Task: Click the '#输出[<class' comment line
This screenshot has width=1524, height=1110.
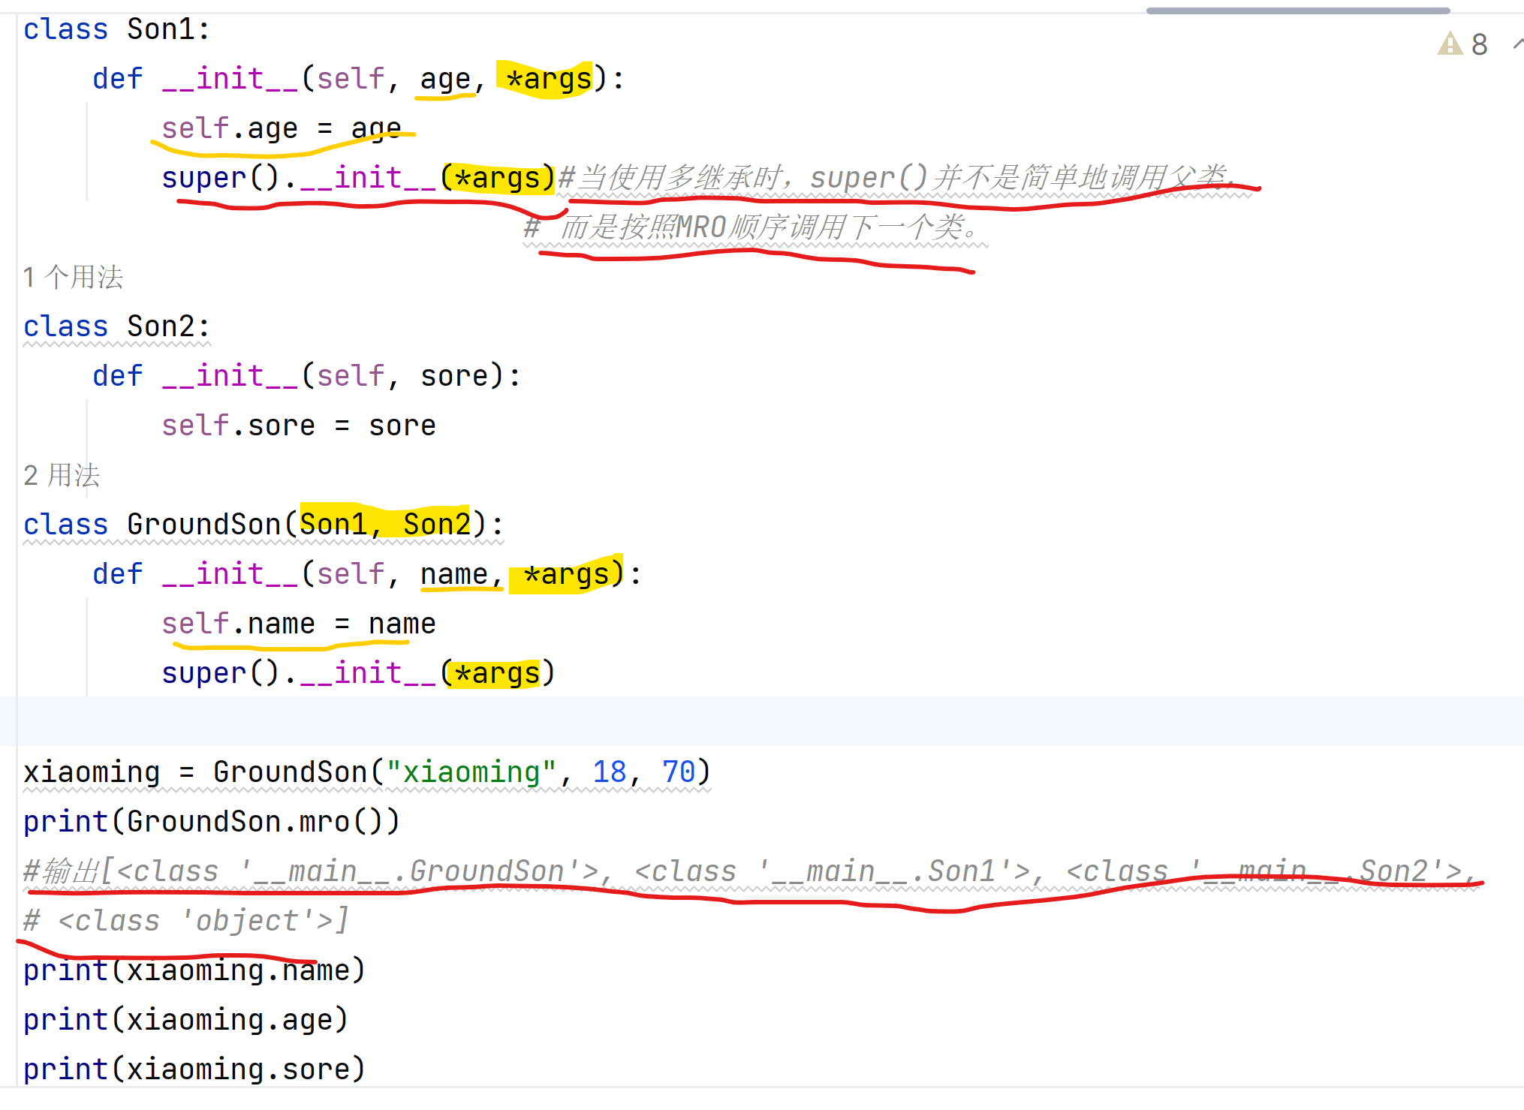Action: click(751, 871)
